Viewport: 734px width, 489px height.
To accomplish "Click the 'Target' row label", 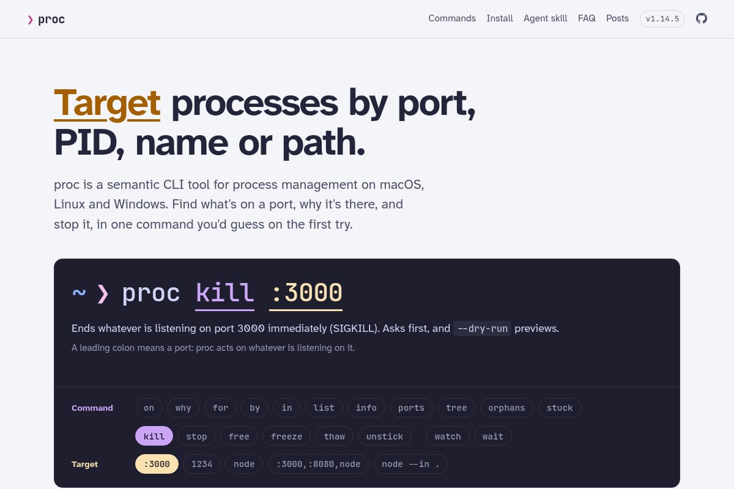I will [x=84, y=464].
